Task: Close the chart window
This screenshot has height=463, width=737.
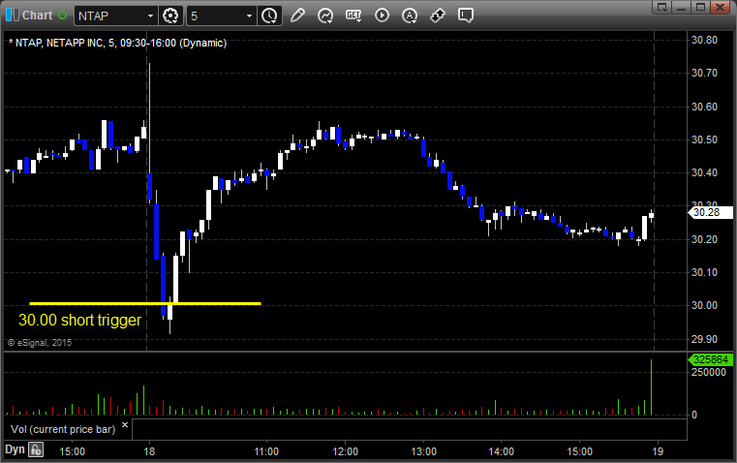Action: coord(721,7)
